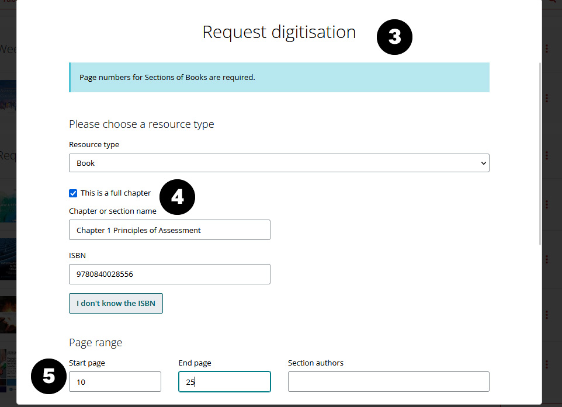562x407 pixels.
Task: Open the three-dot menu beside the topmost background item
Action: click(547, 48)
